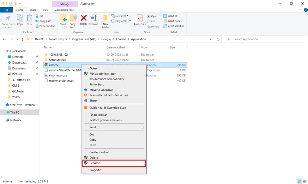308x184 pixels.
Task: Open the New item dropdown
Action: [122, 16]
